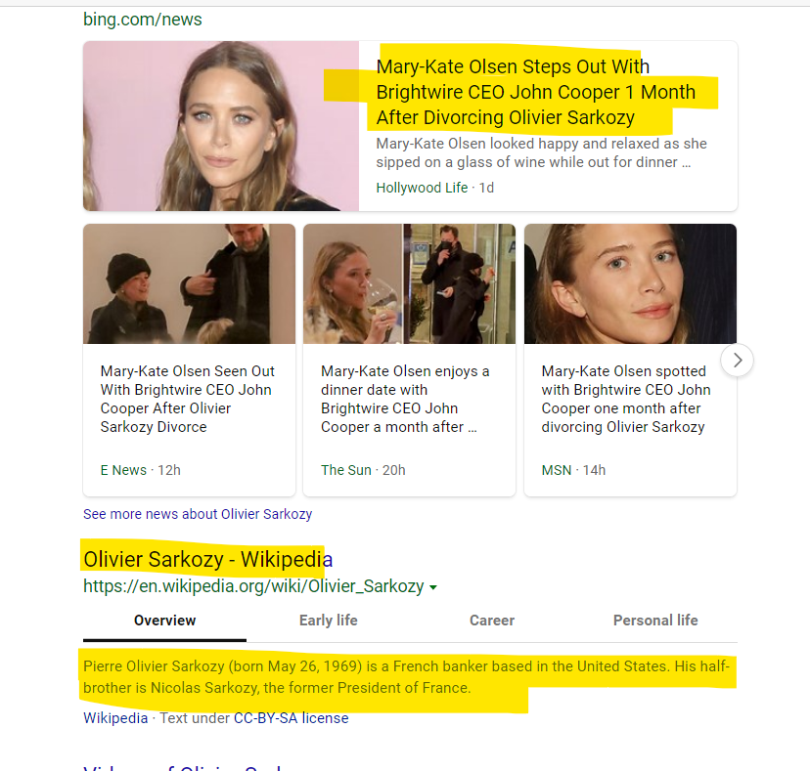Open 'See more news about Olivier Sarkozy'

coord(198,514)
